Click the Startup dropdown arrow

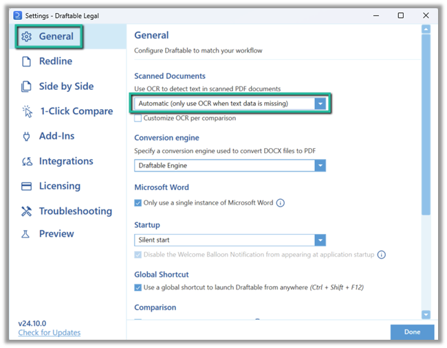click(x=320, y=240)
